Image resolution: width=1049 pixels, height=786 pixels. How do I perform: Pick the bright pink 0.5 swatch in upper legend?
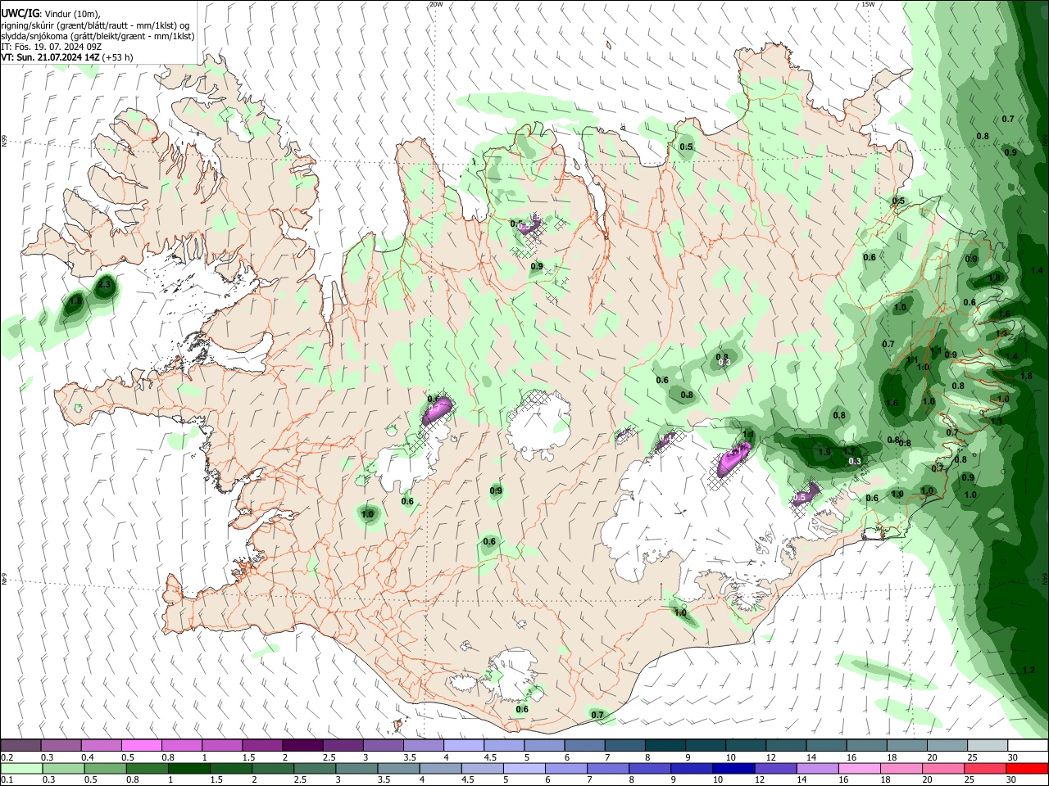click(141, 745)
